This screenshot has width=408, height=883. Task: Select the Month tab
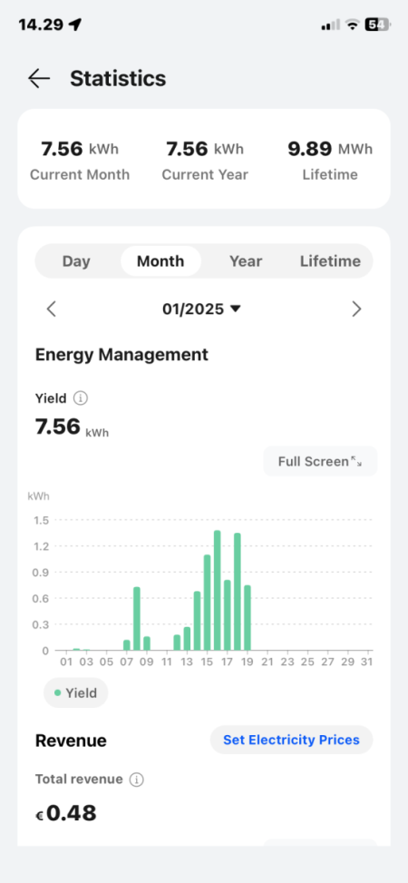pos(161,261)
